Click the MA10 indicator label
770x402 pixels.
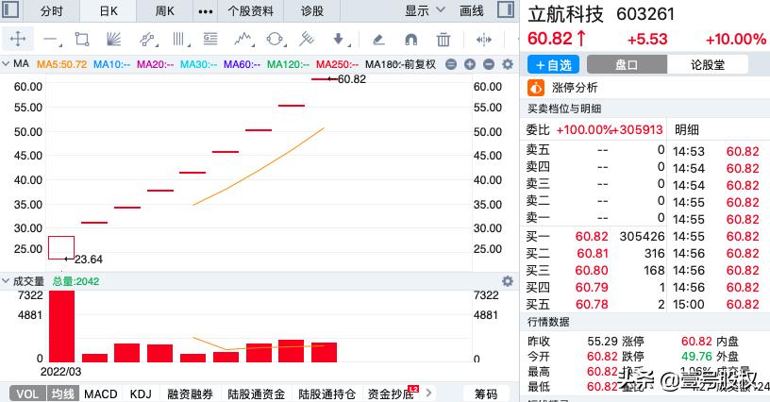(112, 64)
